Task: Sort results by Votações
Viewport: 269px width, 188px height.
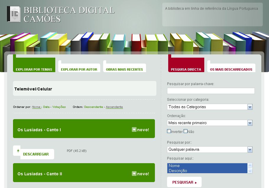Action: pos(59,107)
